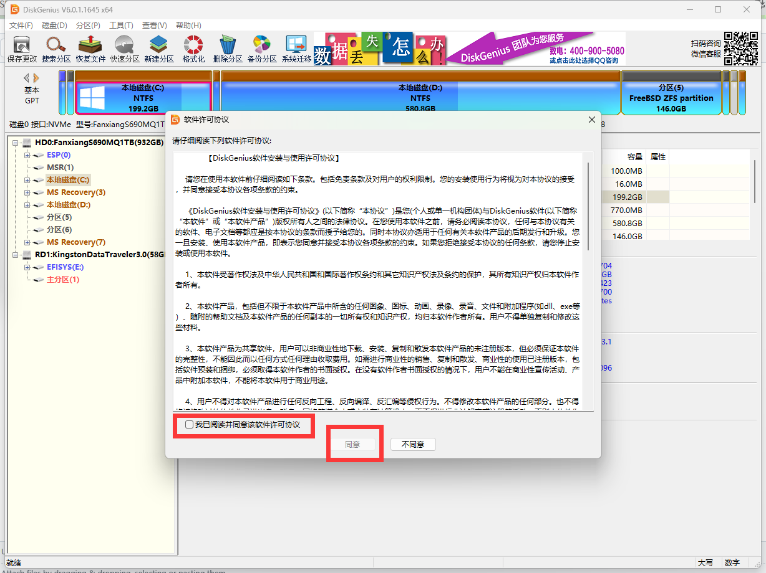The image size is (766, 573).
Task: Open the Partition (分区) menu
Action: click(x=88, y=26)
